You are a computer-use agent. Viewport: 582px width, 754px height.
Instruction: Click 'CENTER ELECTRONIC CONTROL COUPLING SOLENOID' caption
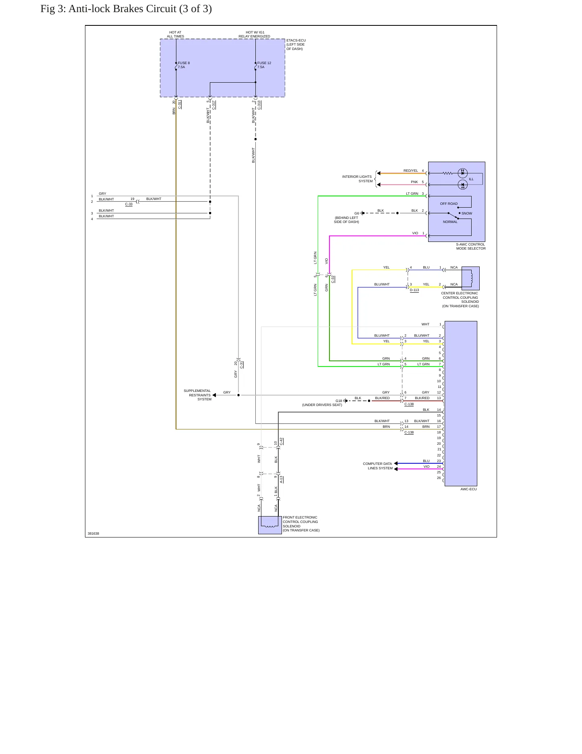click(x=460, y=300)
